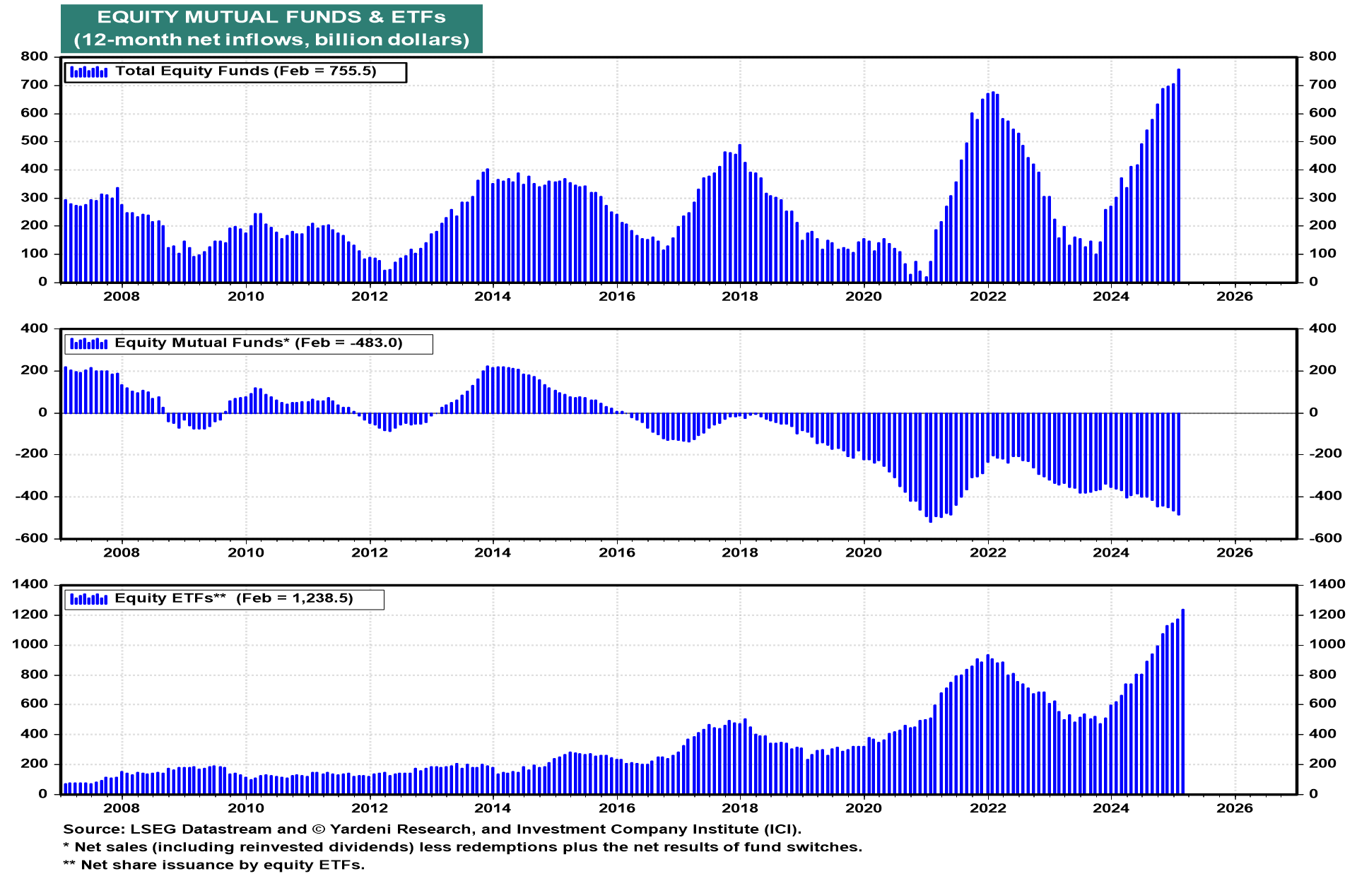Viewport: 1357px width, 876px height.
Task: Click the Net share issuance footnote line
Action: pyautogui.click(x=213, y=865)
